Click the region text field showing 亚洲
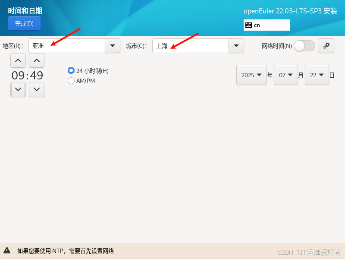345x259 pixels. point(67,46)
